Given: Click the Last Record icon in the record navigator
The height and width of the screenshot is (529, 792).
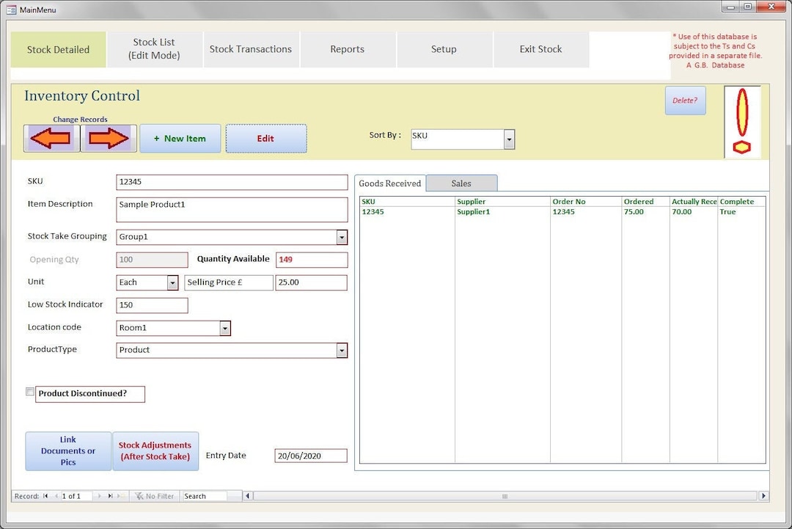Looking at the screenshot, I should [x=110, y=496].
